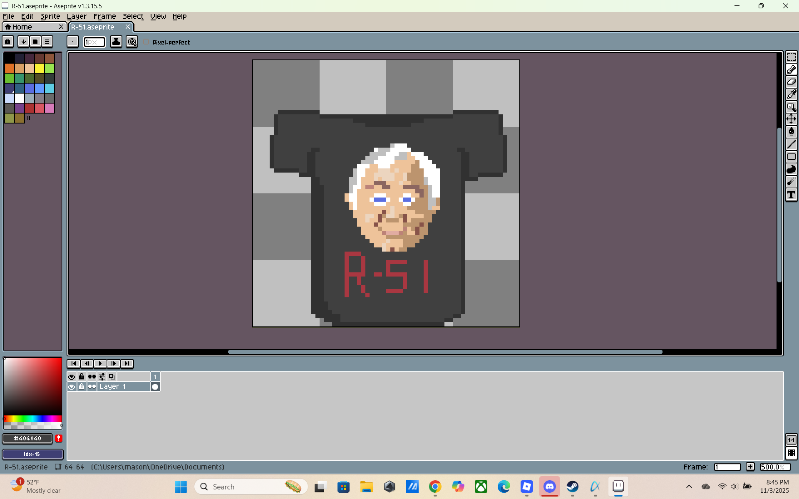Select the Eraser tool

point(791,82)
